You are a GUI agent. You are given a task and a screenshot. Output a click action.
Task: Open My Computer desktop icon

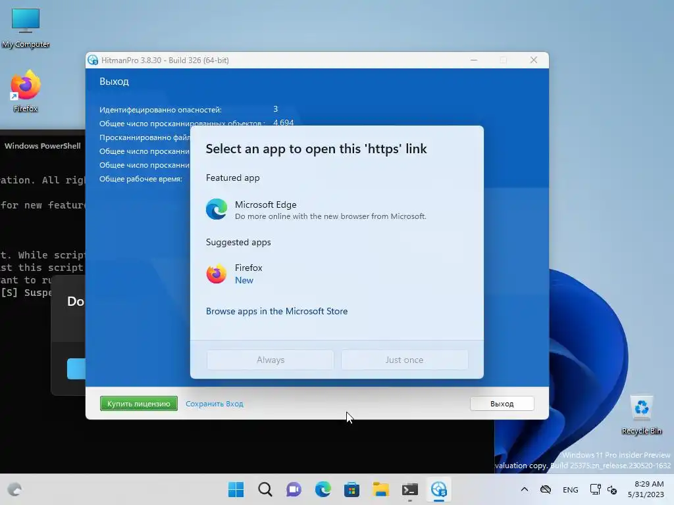pos(26,28)
